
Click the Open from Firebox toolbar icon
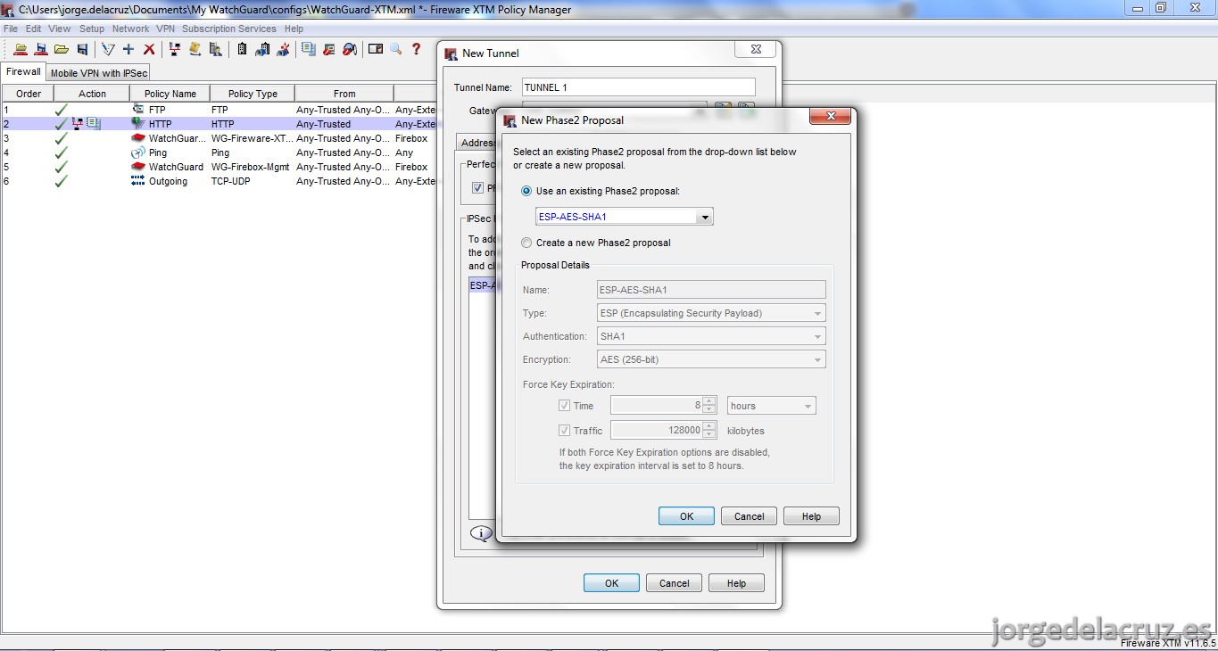(x=21, y=50)
